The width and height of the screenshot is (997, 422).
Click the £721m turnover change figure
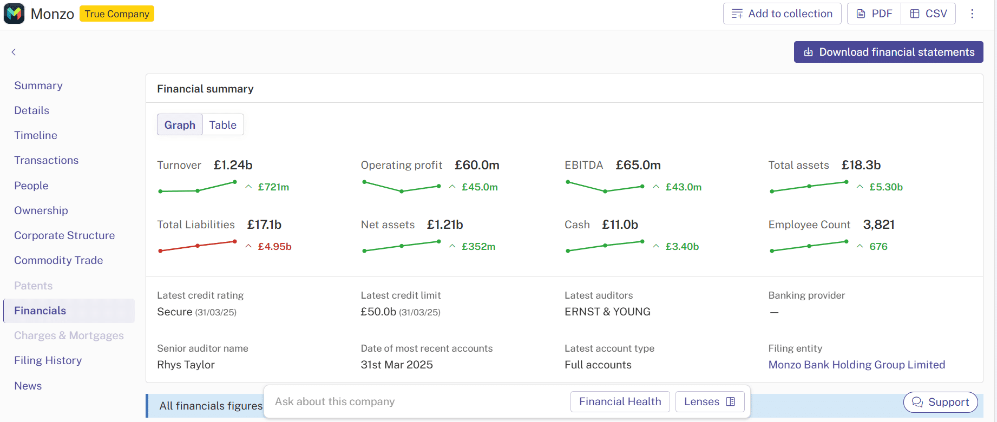tap(273, 187)
